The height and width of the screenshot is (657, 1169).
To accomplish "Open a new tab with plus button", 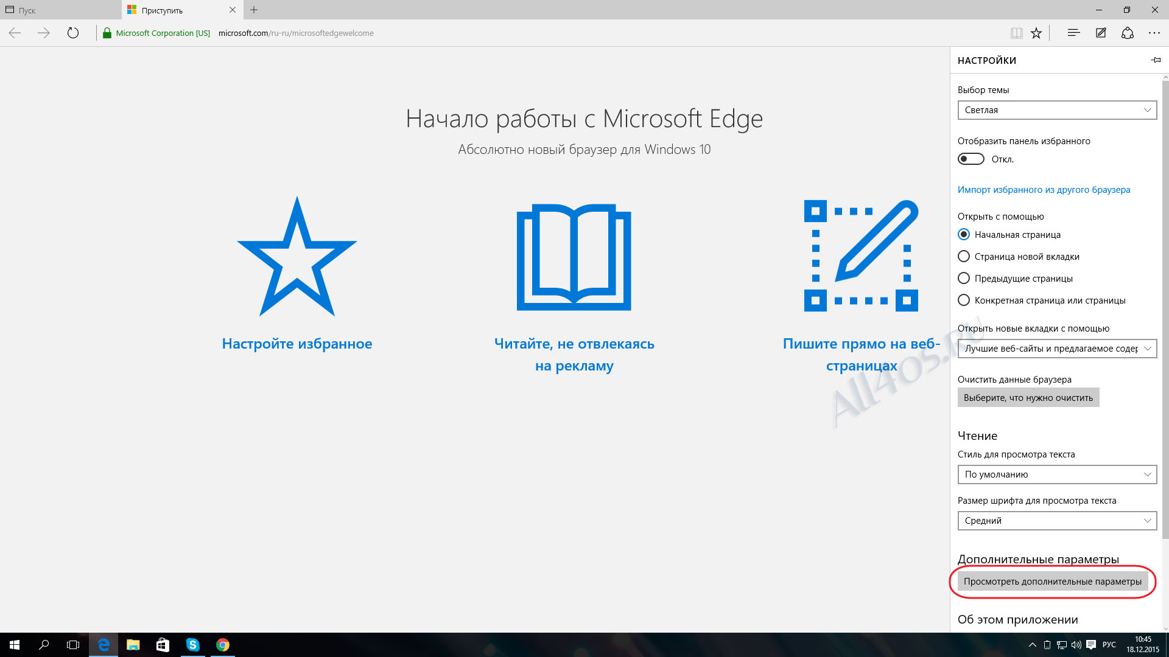I will point(254,10).
